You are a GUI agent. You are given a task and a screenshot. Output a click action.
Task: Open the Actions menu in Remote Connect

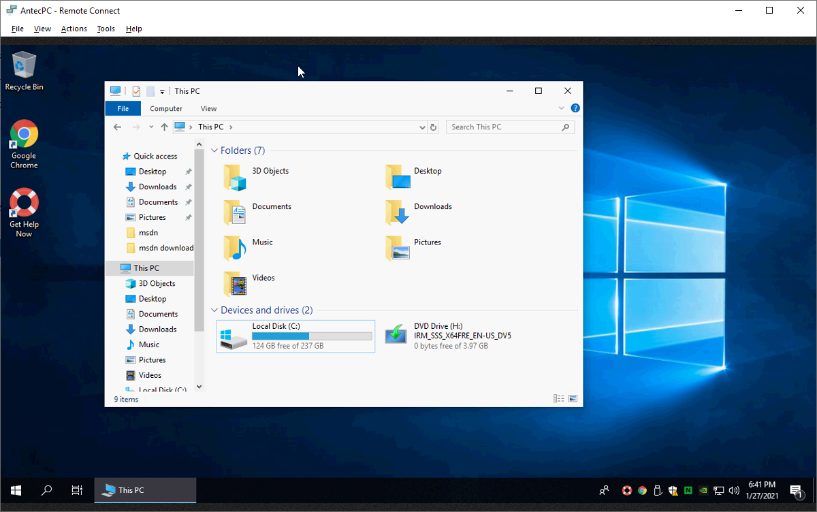coord(74,29)
